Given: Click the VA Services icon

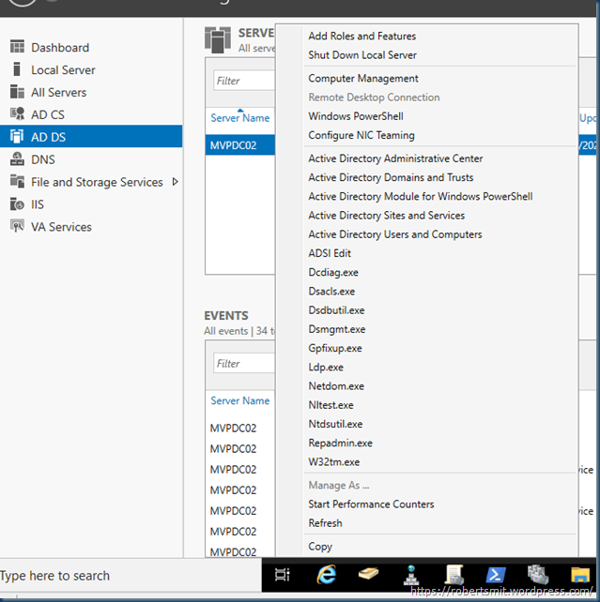Looking at the screenshot, I should click(17, 226).
